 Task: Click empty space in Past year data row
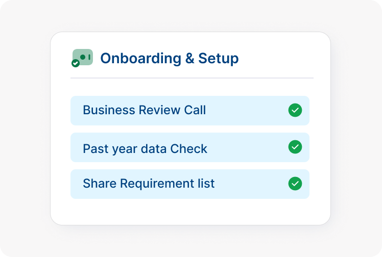(x=245, y=148)
